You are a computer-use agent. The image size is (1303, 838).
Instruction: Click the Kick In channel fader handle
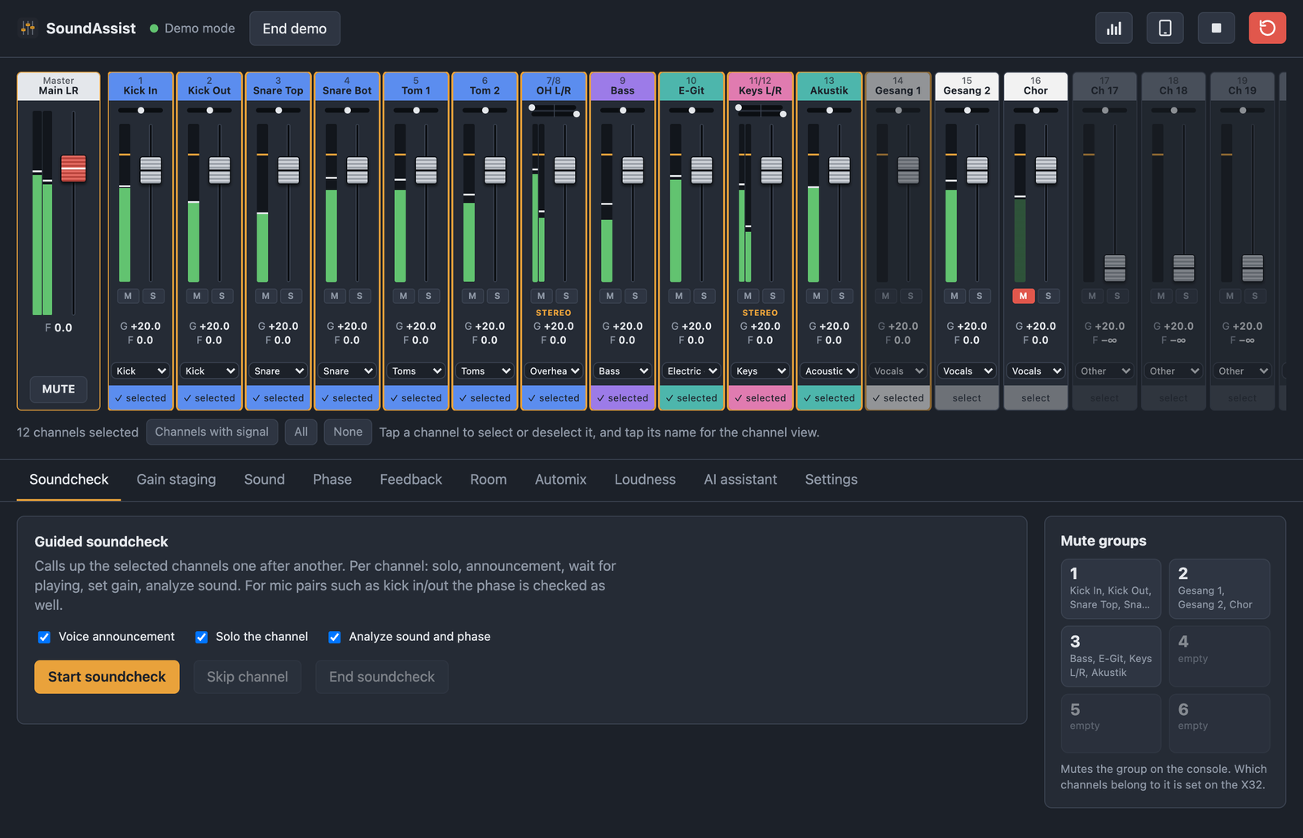pyautogui.click(x=151, y=170)
